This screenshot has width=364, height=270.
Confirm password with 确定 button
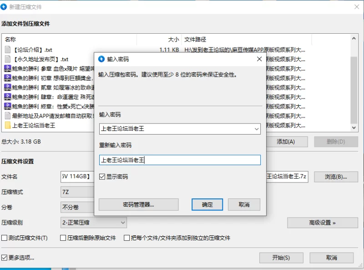tap(207, 205)
